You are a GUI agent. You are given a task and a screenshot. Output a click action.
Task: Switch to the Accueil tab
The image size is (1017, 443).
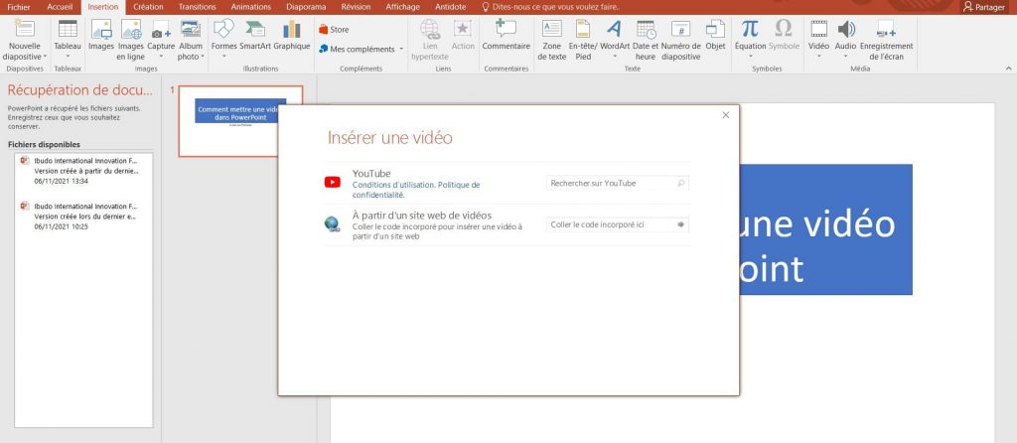60,7
